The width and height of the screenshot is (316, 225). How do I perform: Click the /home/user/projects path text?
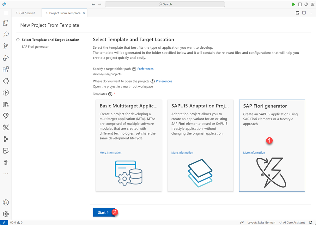click(x=107, y=74)
